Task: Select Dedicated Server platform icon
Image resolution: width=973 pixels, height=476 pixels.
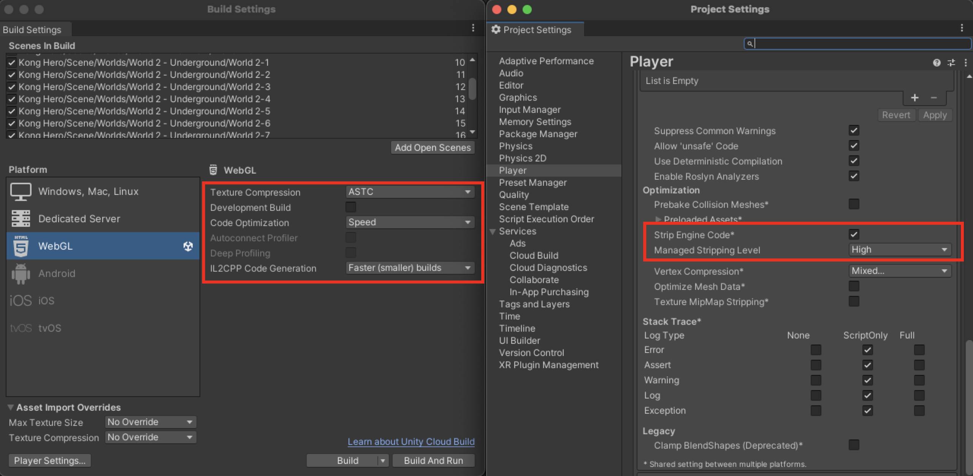Action: click(21, 219)
